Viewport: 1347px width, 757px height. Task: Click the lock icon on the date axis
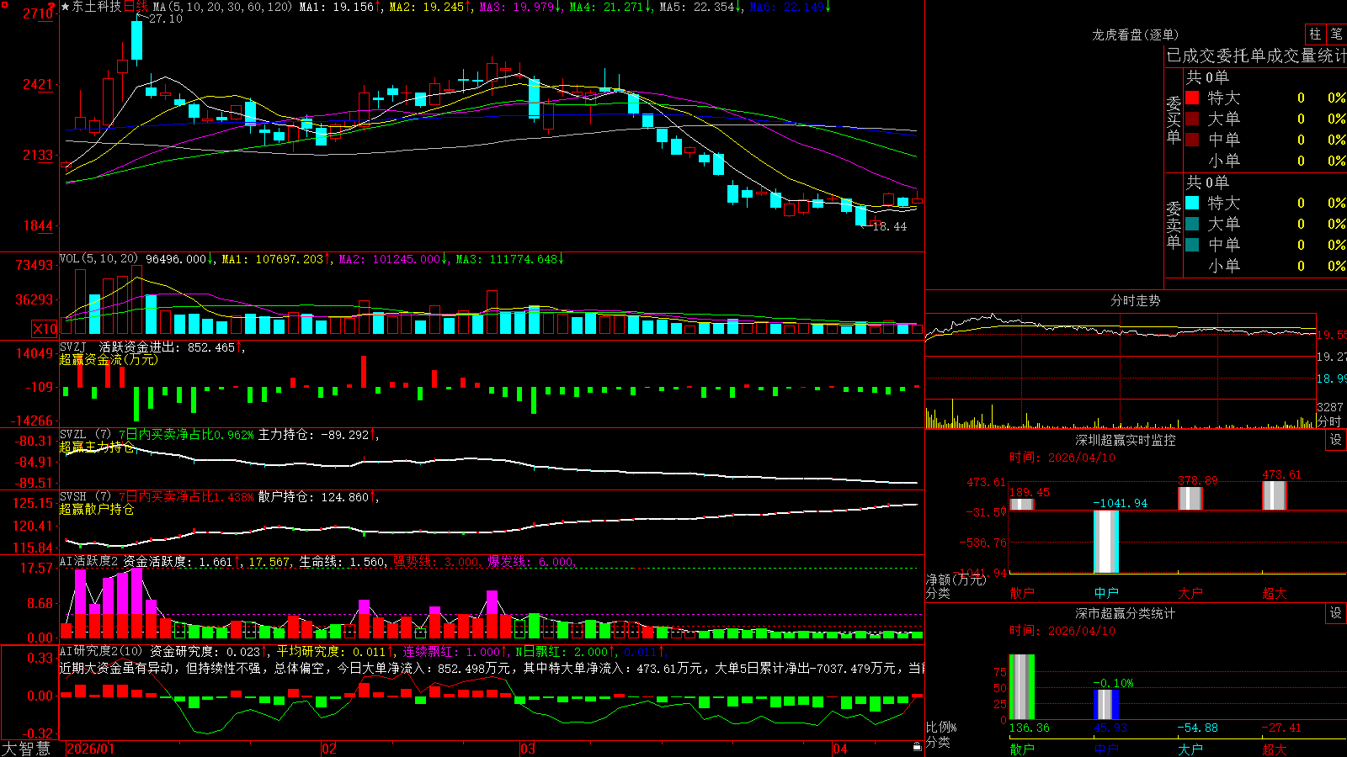click(918, 747)
